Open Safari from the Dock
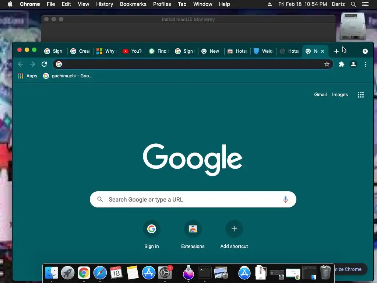 pos(100,273)
